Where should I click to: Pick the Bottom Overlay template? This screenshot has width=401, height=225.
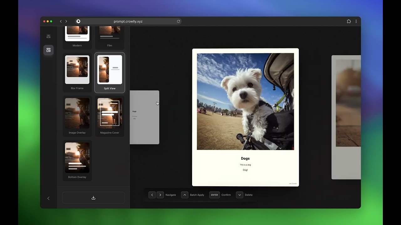tap(77, 160)
